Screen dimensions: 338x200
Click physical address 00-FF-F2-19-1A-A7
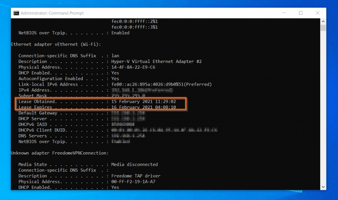click(133, 182)
